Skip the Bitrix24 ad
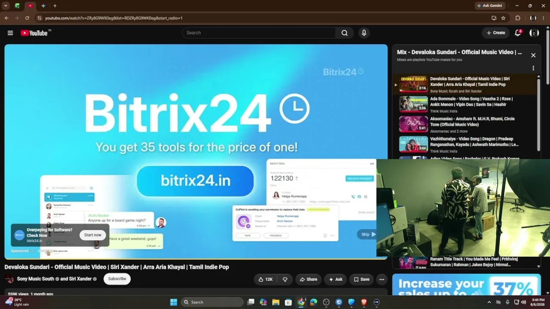550x309 pixels. point(368,234)
